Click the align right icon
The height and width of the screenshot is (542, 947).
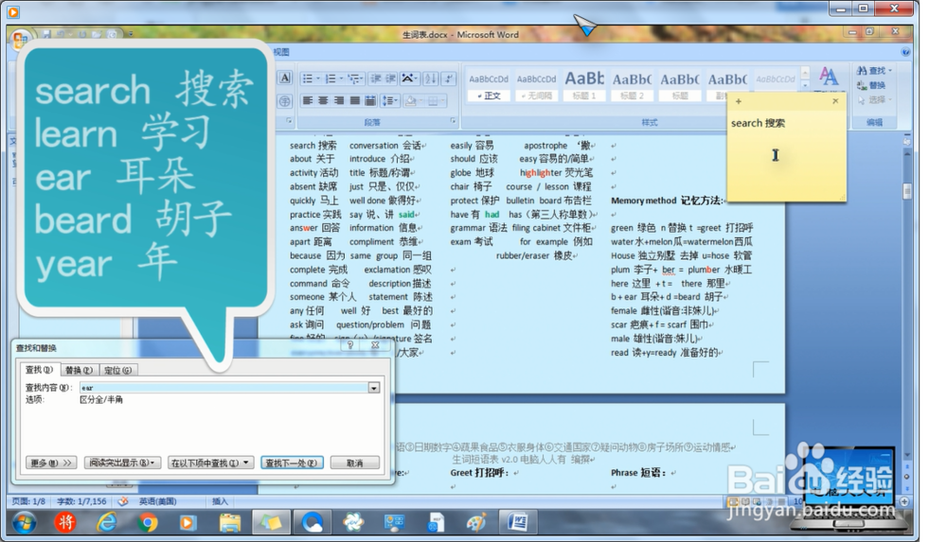(x=338, y=100)
